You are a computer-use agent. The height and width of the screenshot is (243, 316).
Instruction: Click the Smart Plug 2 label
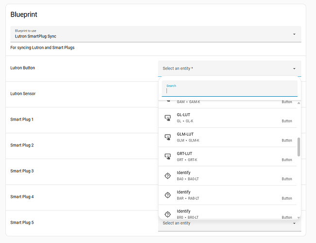(x=22, y=145)
